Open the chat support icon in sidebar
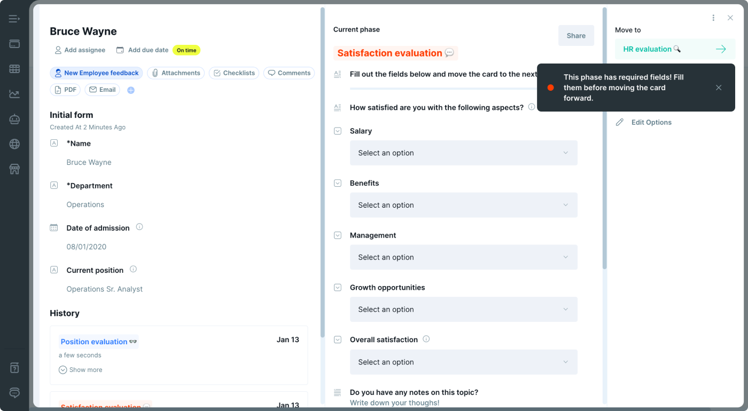The image size is (748, 411). [14, 393]
